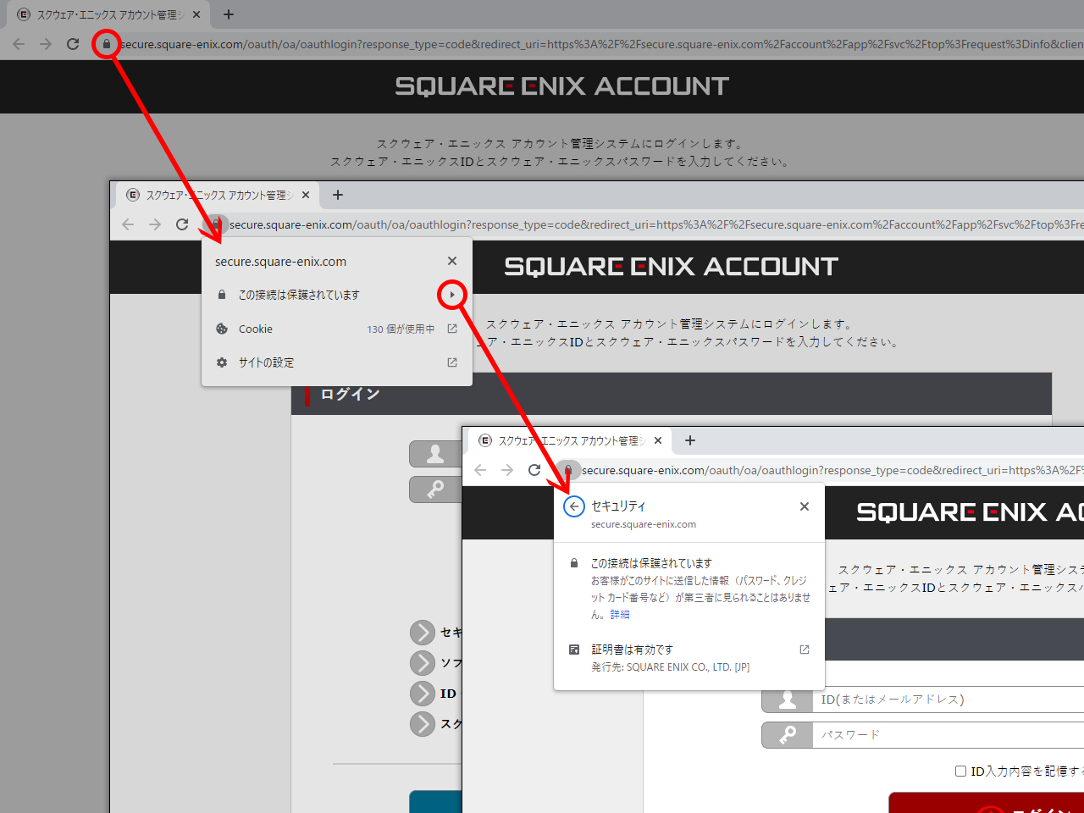
Task: Click the key icon beside the front window's password field
Action: [788, 735]
